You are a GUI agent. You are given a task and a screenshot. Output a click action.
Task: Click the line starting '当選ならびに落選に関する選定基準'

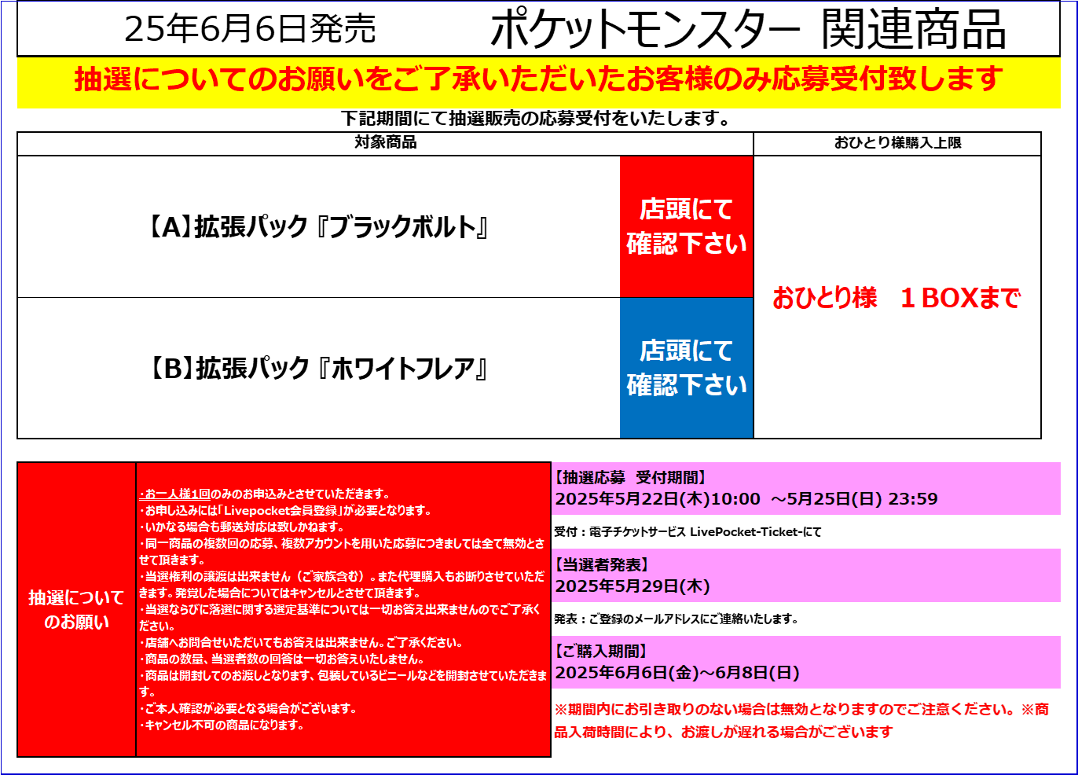(339, 617)
